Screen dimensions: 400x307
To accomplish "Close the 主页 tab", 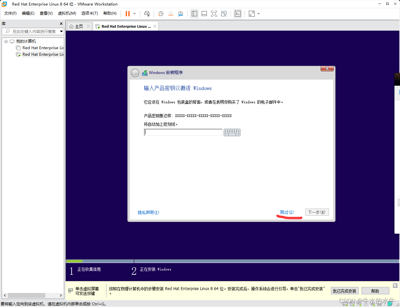I will 88,26.
